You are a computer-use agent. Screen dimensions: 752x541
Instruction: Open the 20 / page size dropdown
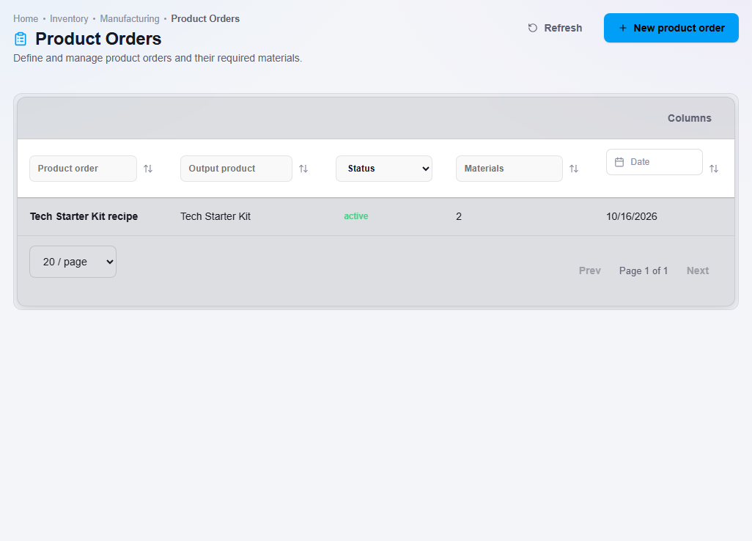[73, 262]
